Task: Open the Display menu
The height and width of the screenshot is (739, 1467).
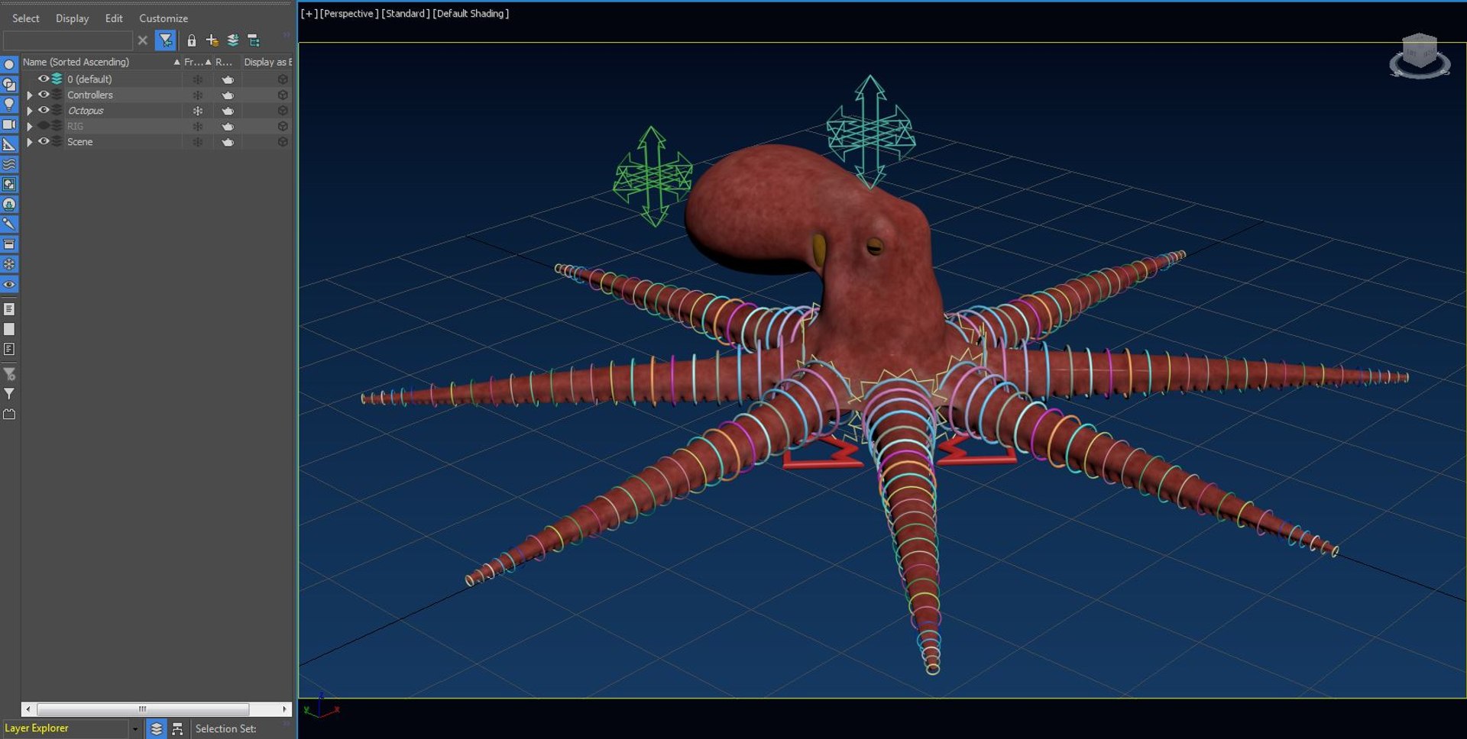Action: tap(72, 18)
